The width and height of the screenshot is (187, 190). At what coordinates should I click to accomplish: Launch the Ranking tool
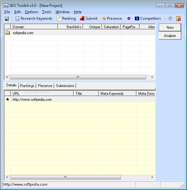click(66, 18)
